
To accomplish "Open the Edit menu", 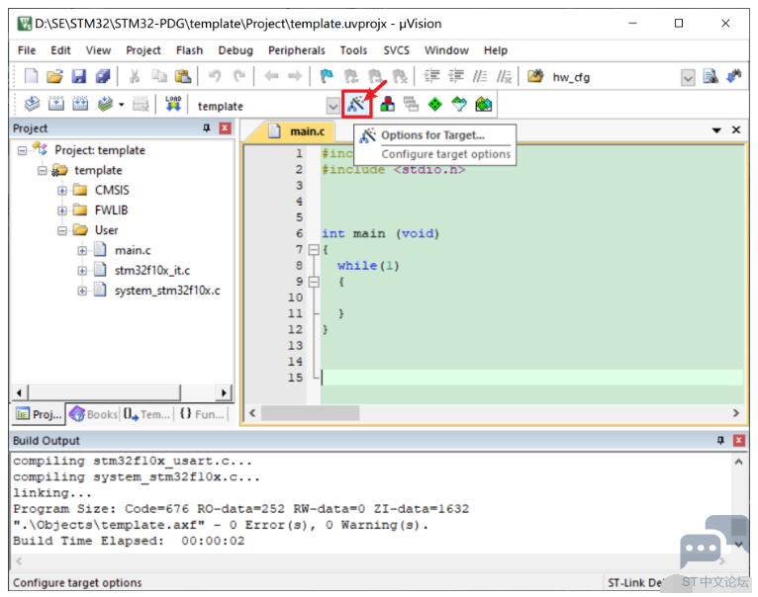I will (60, 50).
